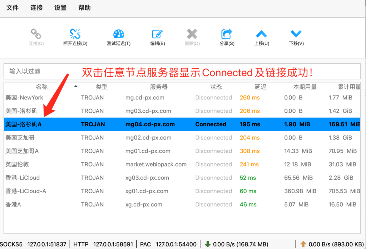Screen dimensions: 366x249
Task: Click the sort arrow on 名称 column
Action: pyautogui.click(x=75, y=87)
